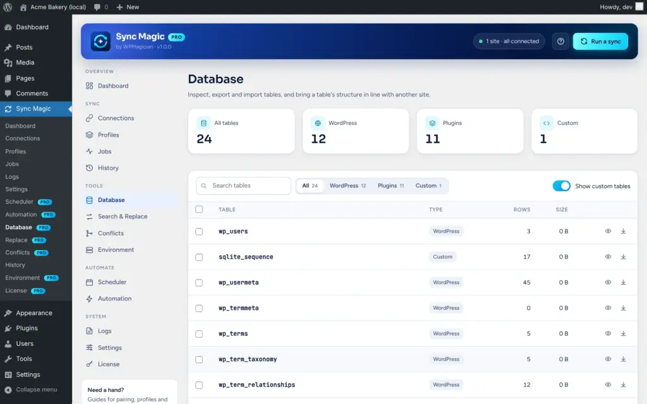
Task: Click the Scheduler calendar icon
Action: [x=89, y=282]
